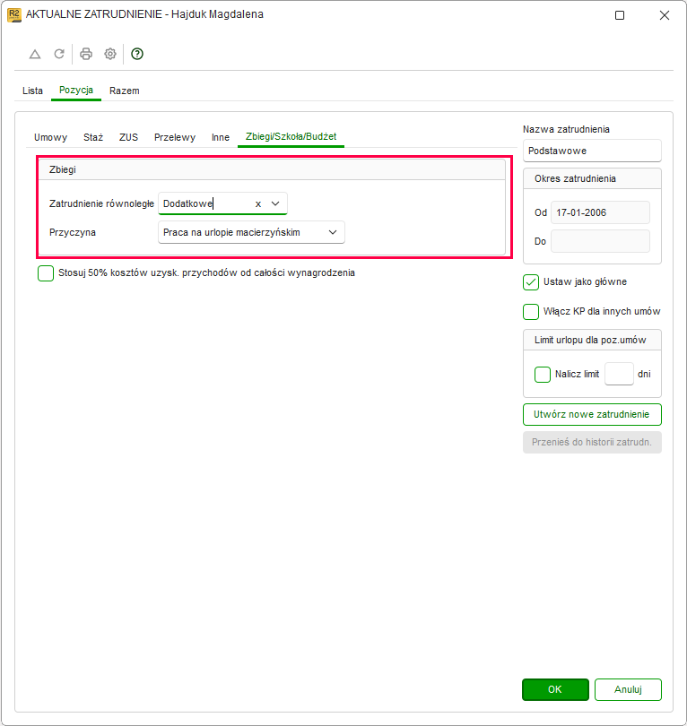Image resolution: width=687 pixels, height=726 pixels.
Task: Click the Okres zatrudnienia header
Action: 592,178
